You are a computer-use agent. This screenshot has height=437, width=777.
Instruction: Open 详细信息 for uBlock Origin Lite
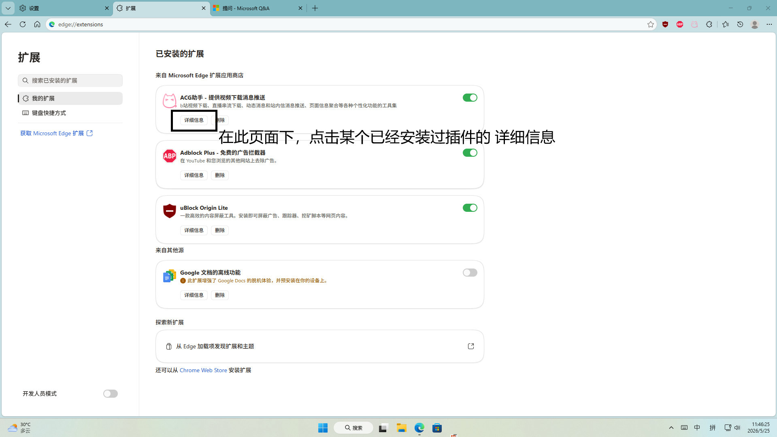tap(194, 230)
